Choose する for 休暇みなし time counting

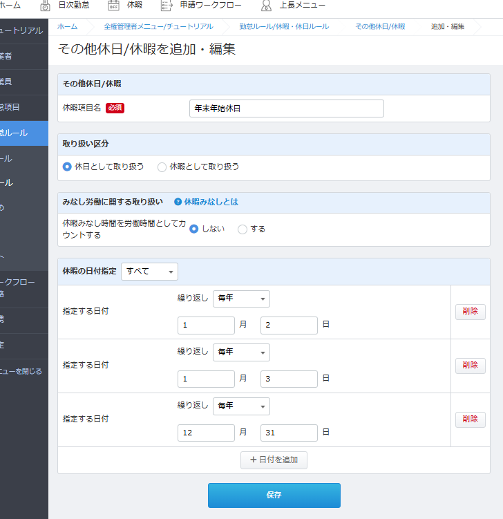coord(243,229)
